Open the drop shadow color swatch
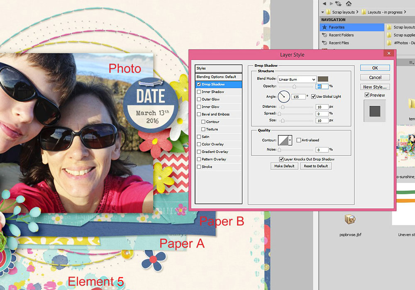 323,79
